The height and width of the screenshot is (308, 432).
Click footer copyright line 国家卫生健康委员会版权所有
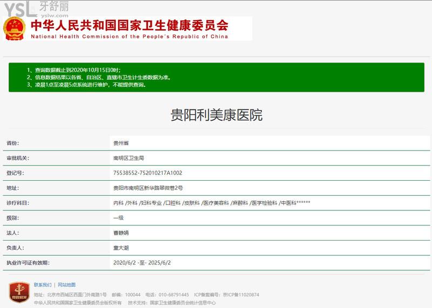78,303
